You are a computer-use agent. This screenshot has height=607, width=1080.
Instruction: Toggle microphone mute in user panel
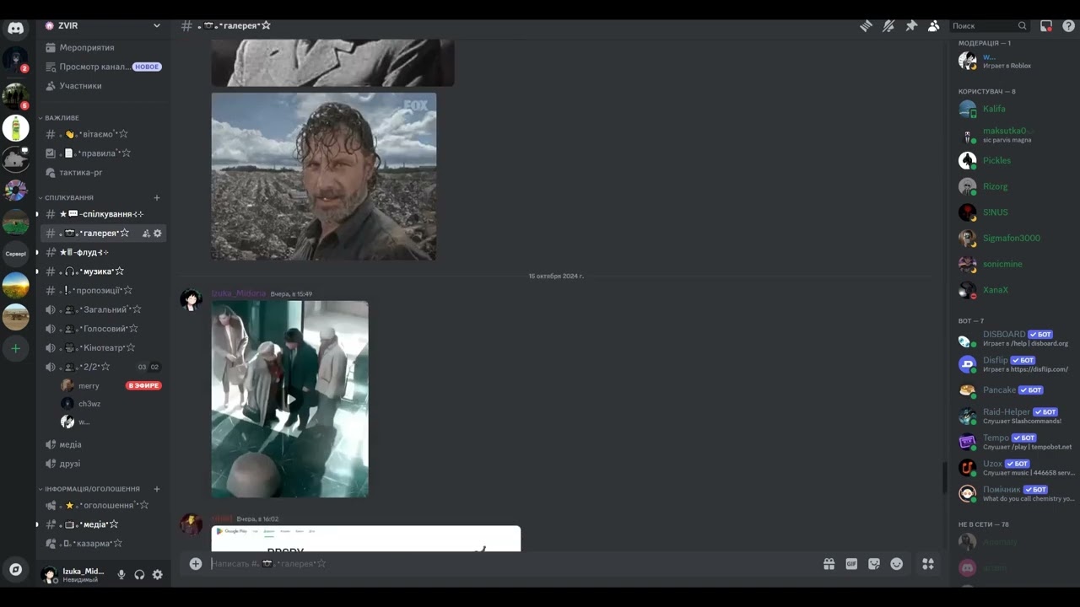click(x=121, y=574)
